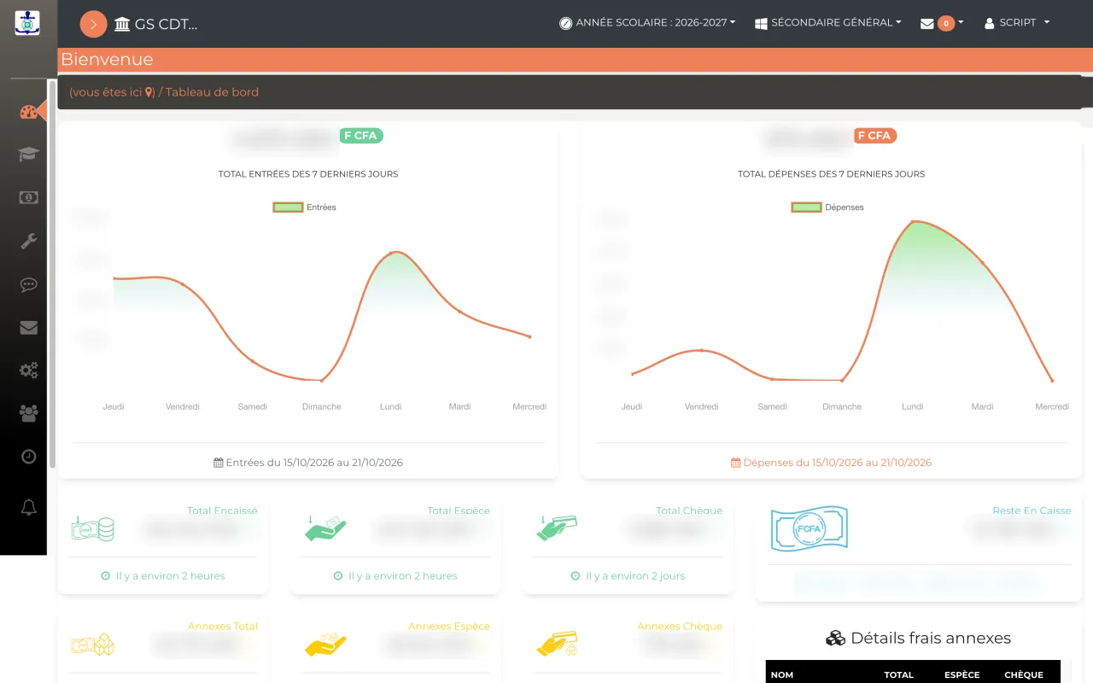The width and height of the screenshot is (1093, 683).
Task: Open the gears settings sidebar icon
Action: point(28,371)
